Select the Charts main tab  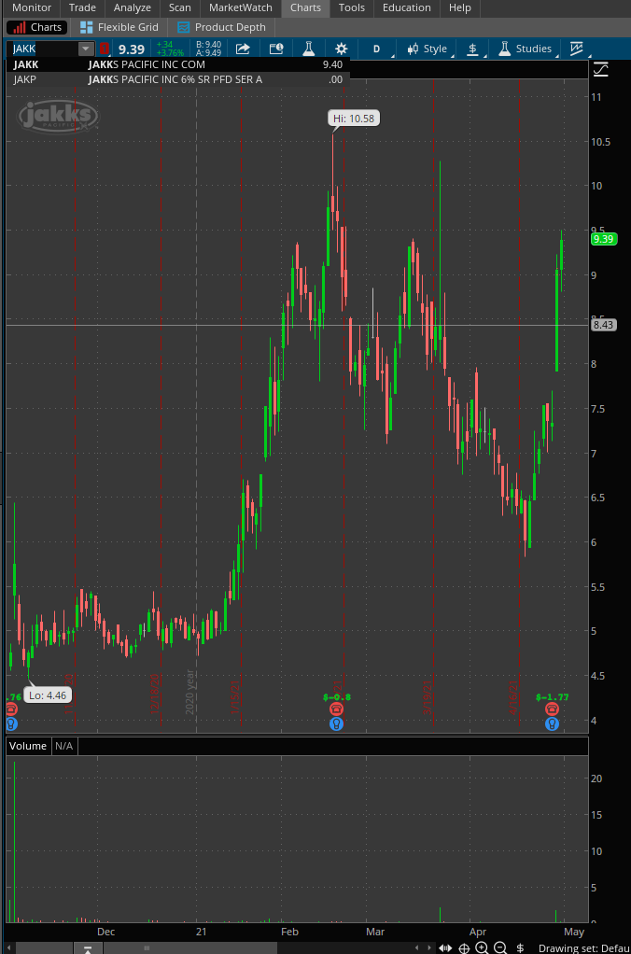pos(305,7)
